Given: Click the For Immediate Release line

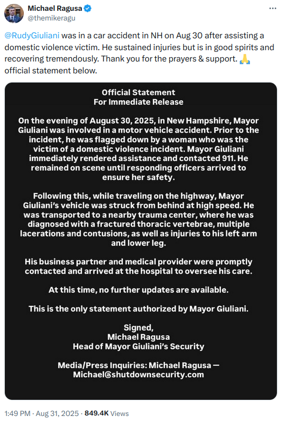Looking at the screenshot, I should click(x=138, y=102).
